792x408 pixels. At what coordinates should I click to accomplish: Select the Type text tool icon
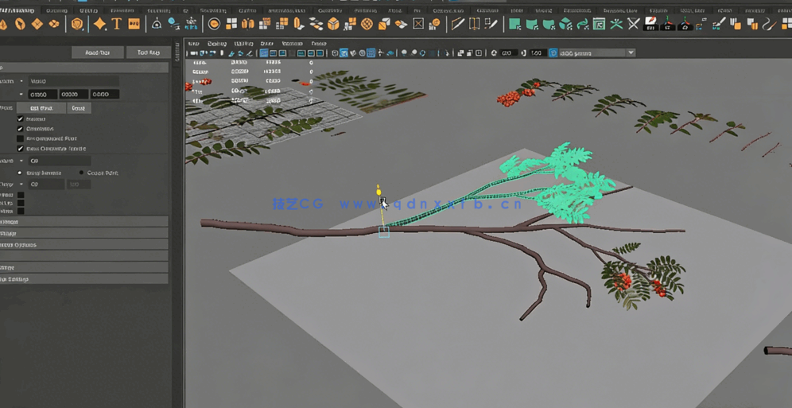[x=116, y=24]
